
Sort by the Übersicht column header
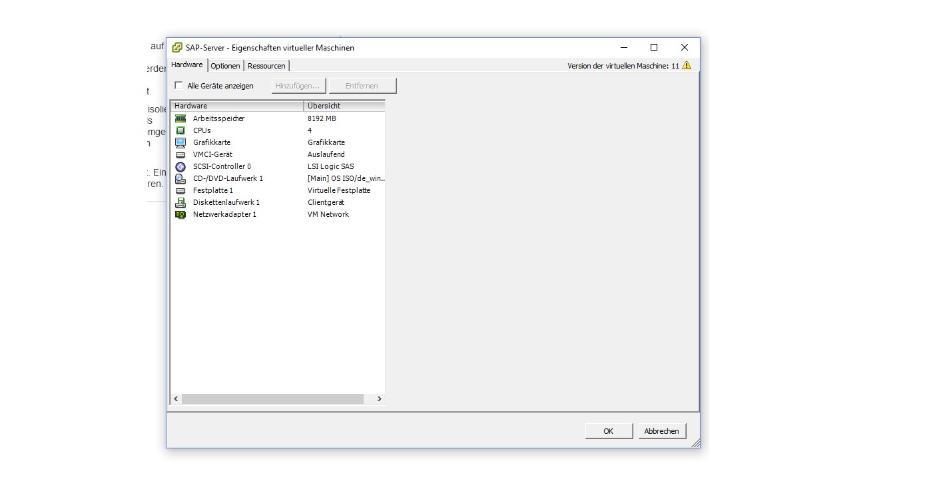coord(344,106)
